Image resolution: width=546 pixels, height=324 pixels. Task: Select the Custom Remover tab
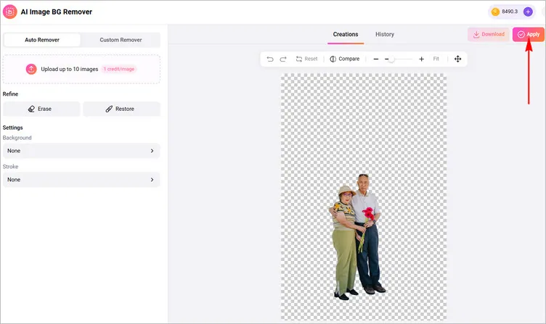click(121, 40)
